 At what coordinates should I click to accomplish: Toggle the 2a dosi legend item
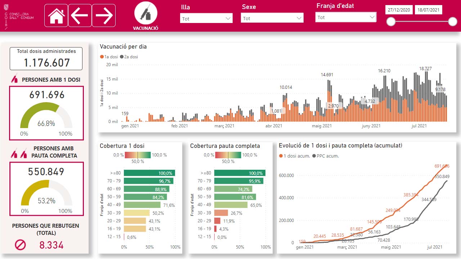click(129, 57)
